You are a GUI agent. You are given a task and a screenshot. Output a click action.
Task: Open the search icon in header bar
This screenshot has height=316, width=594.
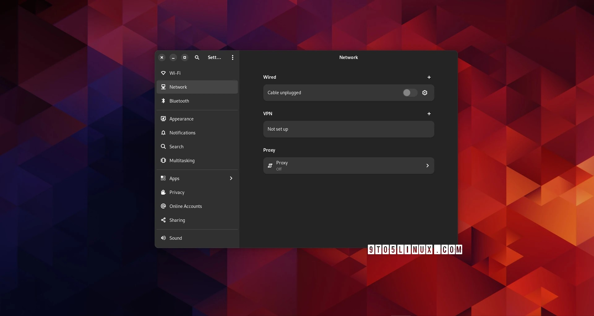coord(197,57)
